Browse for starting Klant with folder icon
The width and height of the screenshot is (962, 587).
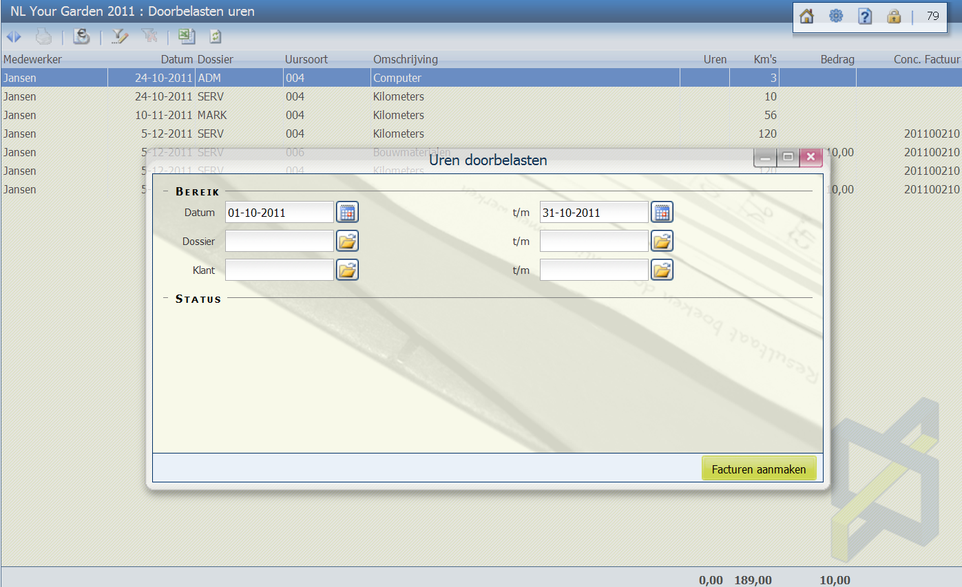click(x=348, y=270)
